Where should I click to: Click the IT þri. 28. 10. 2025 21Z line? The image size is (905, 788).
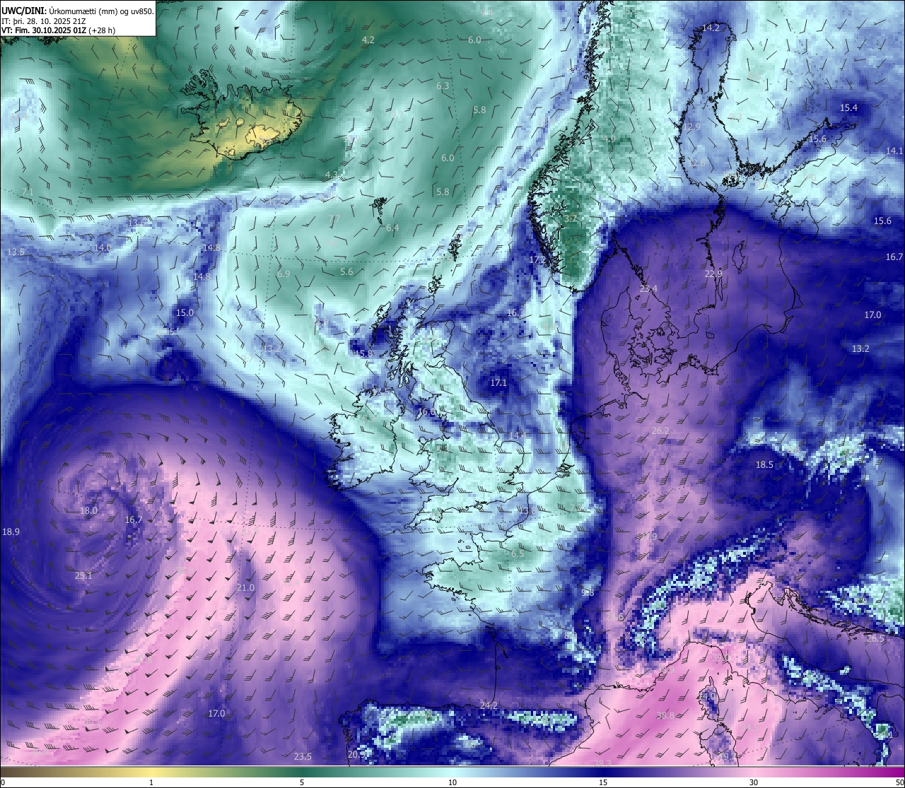pos(45,20)
